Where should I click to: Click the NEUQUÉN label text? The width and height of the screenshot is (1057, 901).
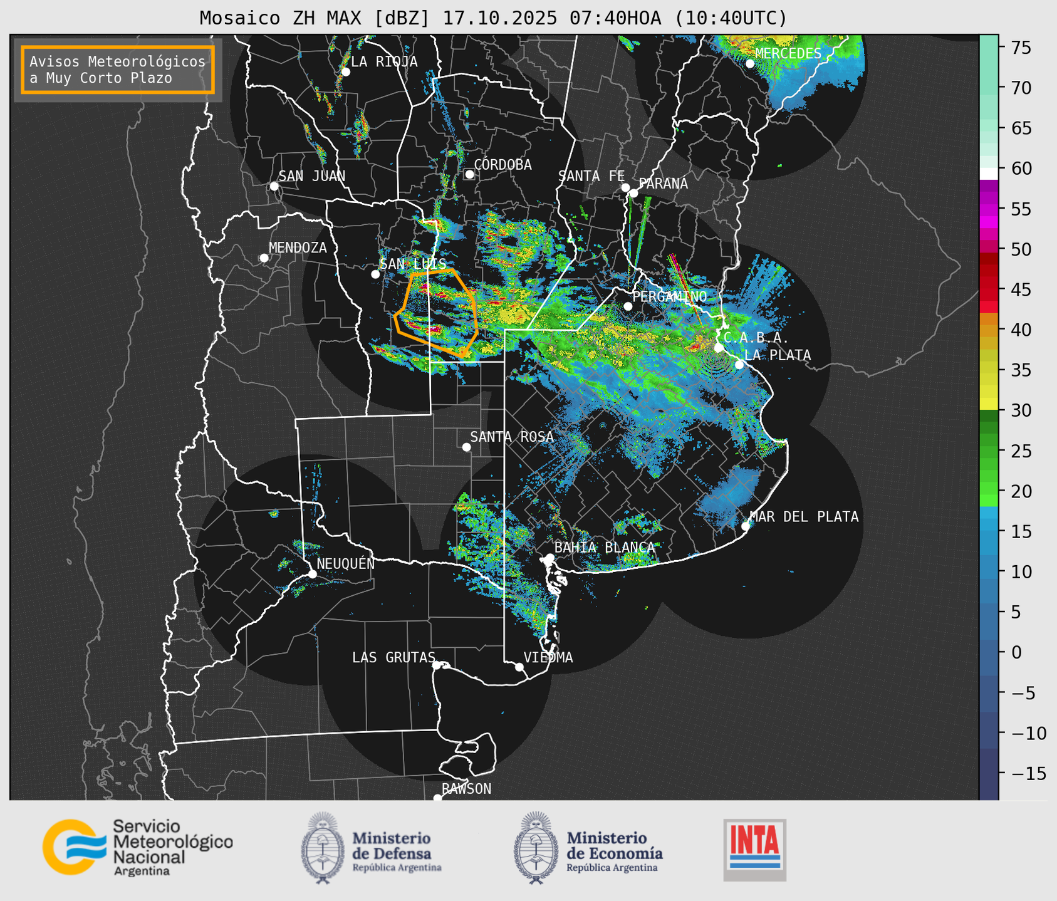point(345,563)
